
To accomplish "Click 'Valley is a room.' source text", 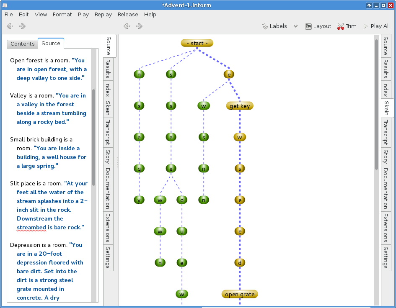I will [32, 95].
